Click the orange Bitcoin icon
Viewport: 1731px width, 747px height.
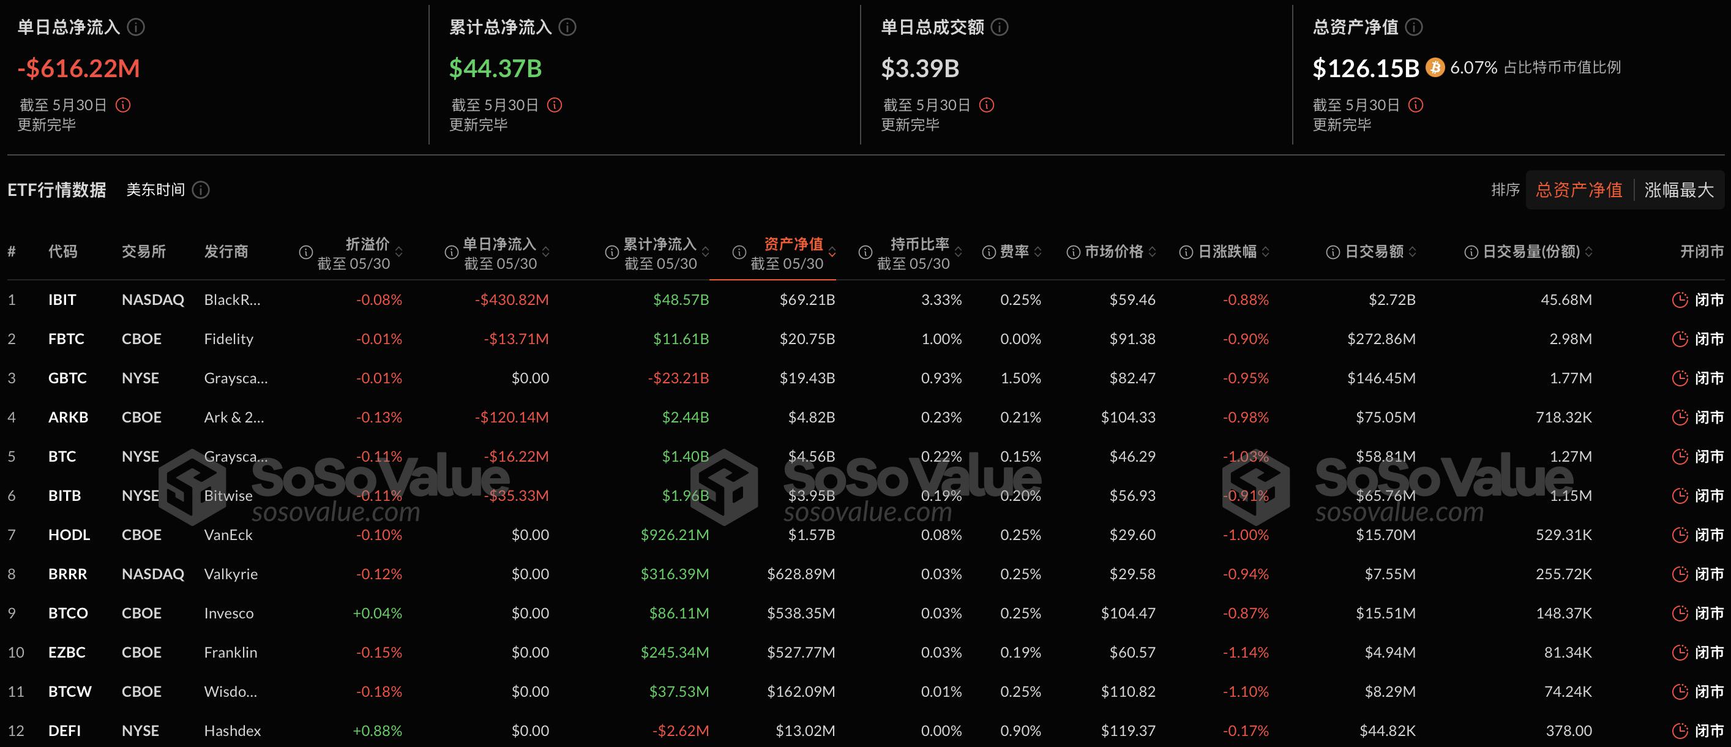1435,68
